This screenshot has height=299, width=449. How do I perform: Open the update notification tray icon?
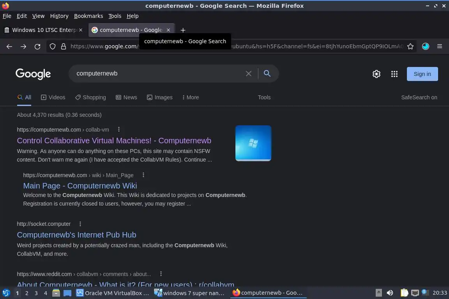(425, 292)
